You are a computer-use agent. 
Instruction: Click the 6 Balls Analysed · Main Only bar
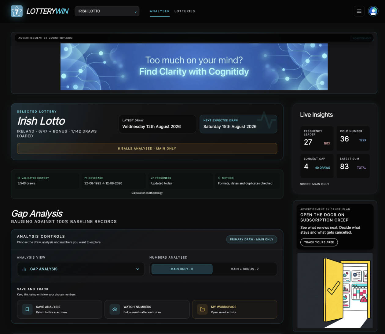[147, 149]
